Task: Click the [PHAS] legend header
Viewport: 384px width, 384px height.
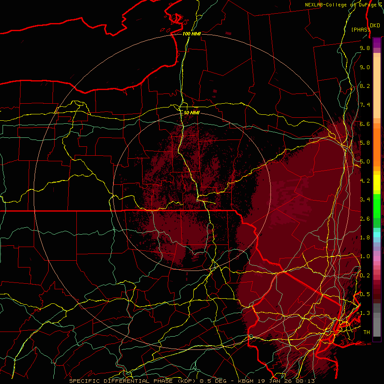Action: click(361, 29)
